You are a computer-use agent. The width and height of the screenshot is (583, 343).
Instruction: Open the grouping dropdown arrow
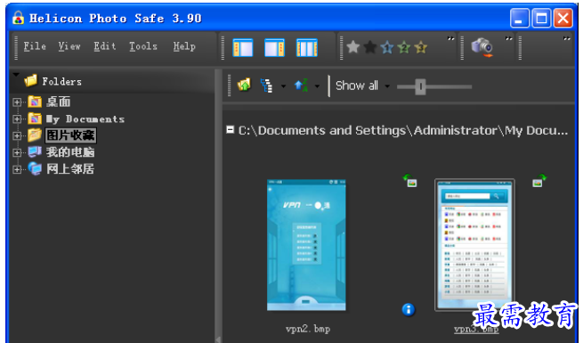283,86
